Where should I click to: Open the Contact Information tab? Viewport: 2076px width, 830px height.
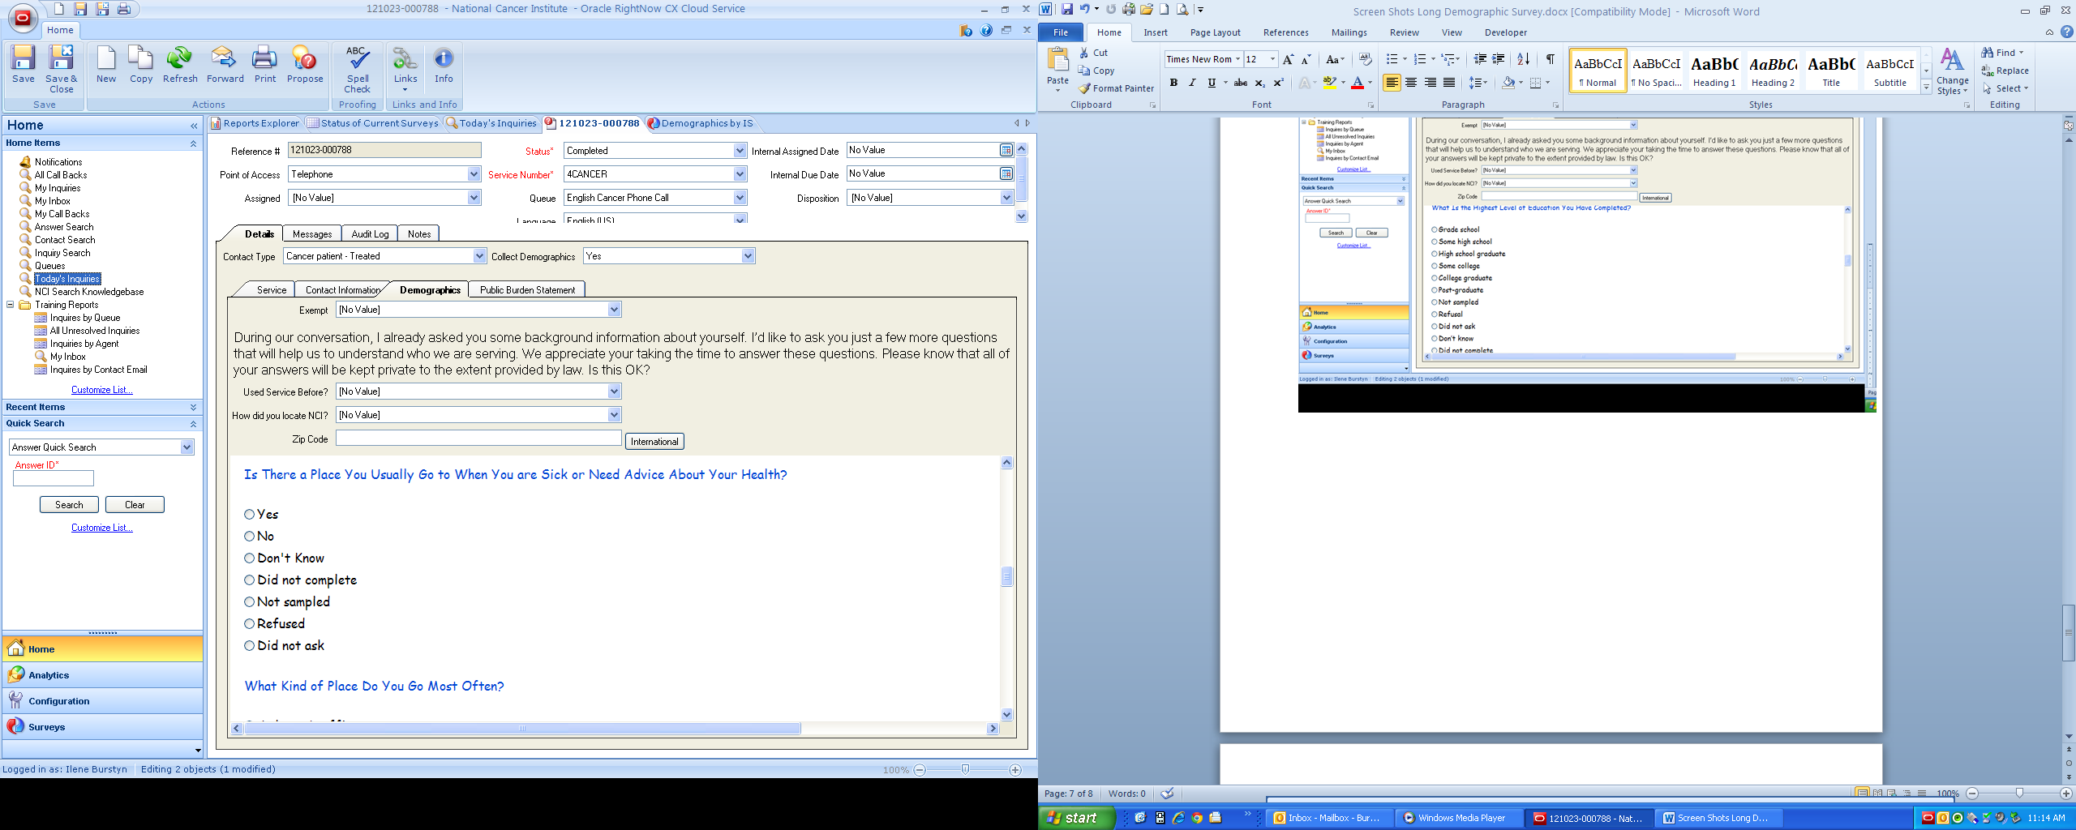(342, 290)
